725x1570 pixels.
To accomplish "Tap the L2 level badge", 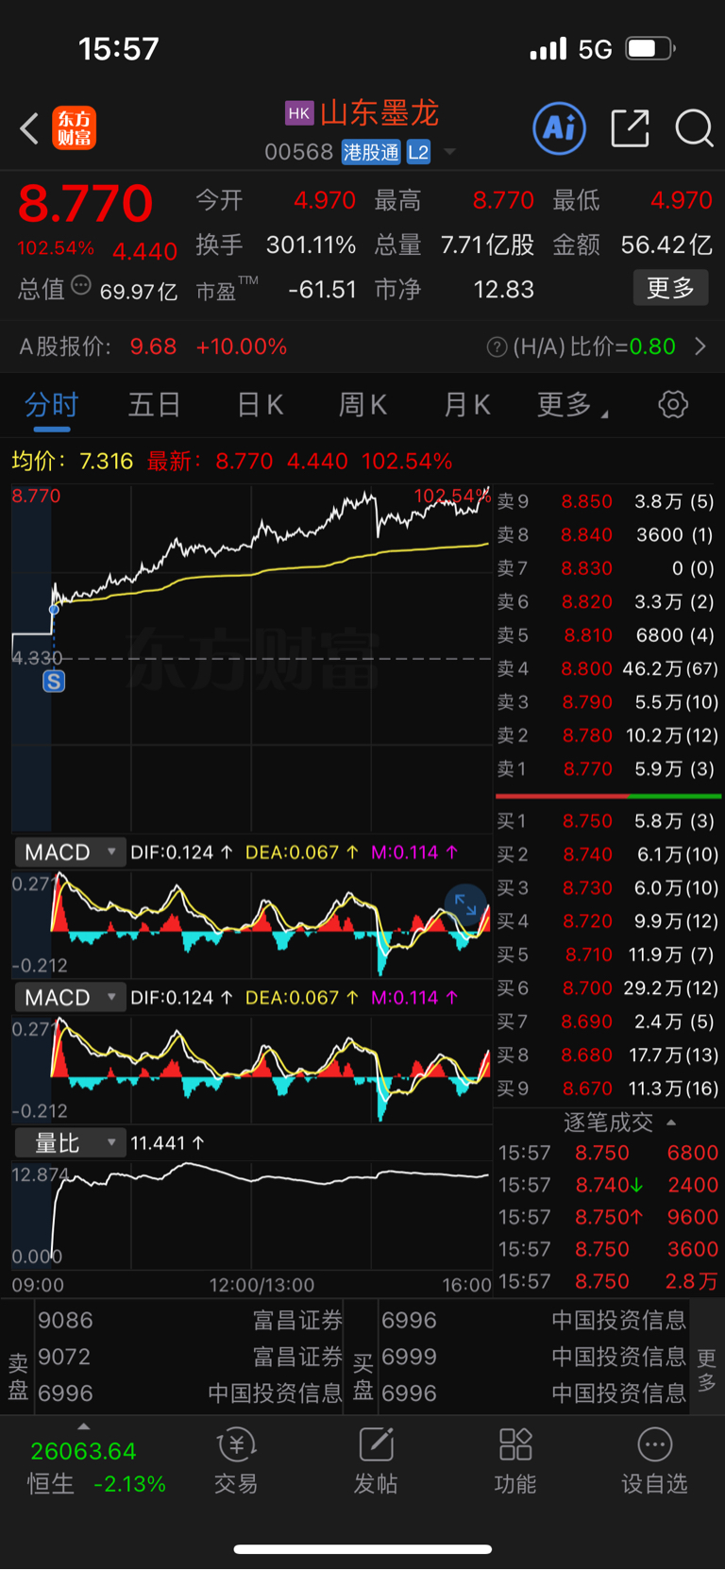I will pos(418,152).
